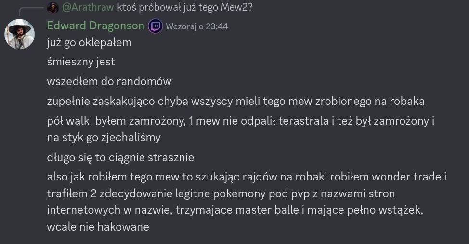Select the message 'śmieszny jest'

pyautogui.click(x=81, y=62)
